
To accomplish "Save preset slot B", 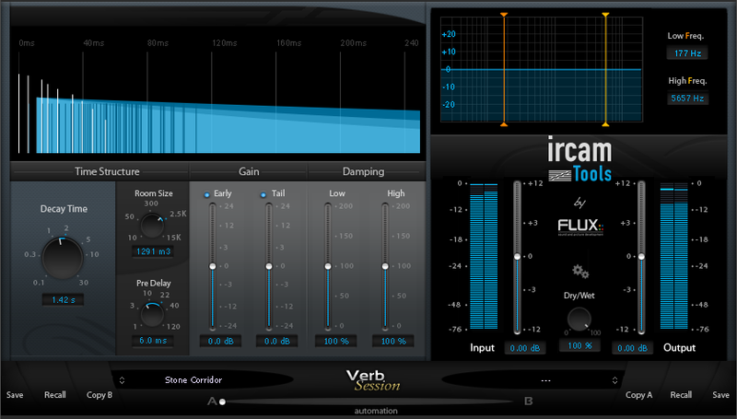I will 720,395.
